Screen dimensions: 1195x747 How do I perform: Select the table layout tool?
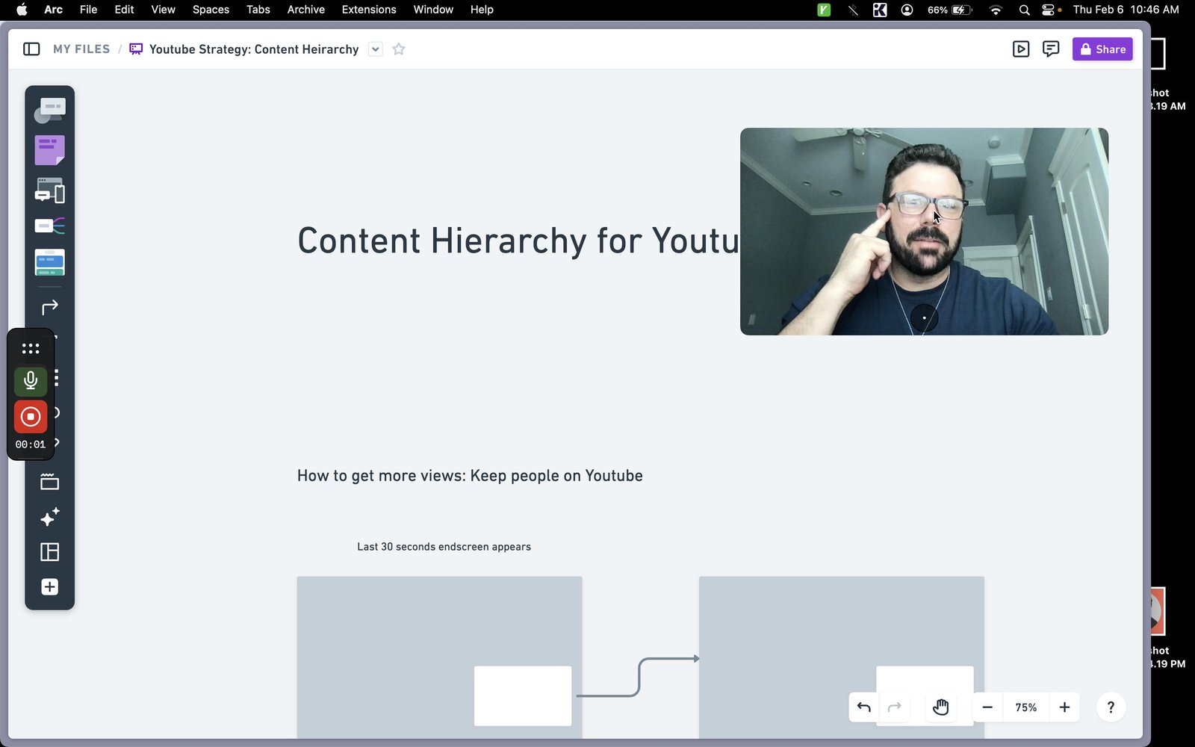49,552
